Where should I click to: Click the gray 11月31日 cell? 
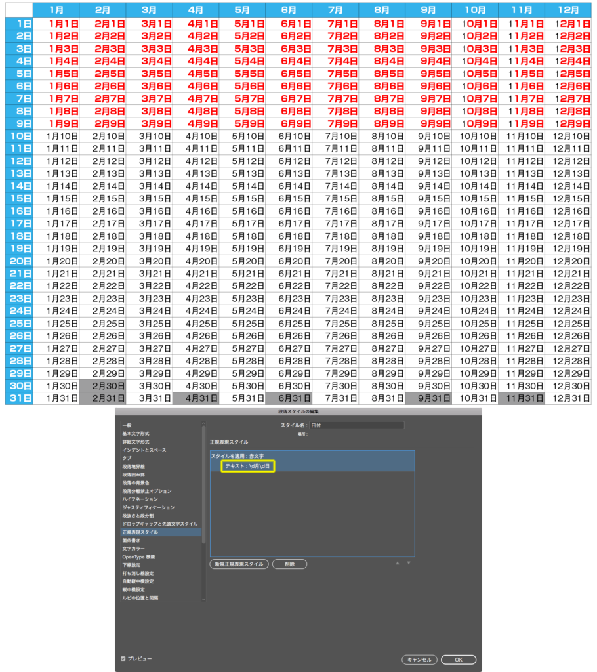click(x=522, y=398)
